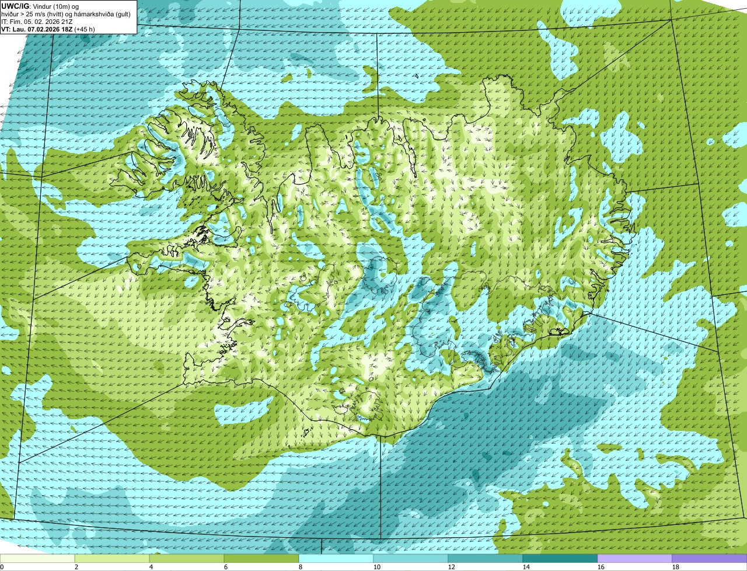
Task: Click the "14" label on the wind scale
Action: [526, 567]
